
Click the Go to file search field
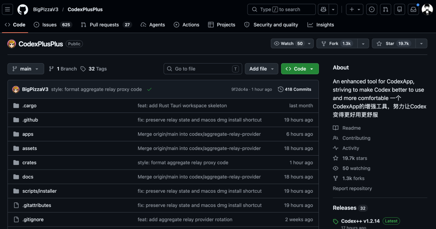tap(203, 69)
